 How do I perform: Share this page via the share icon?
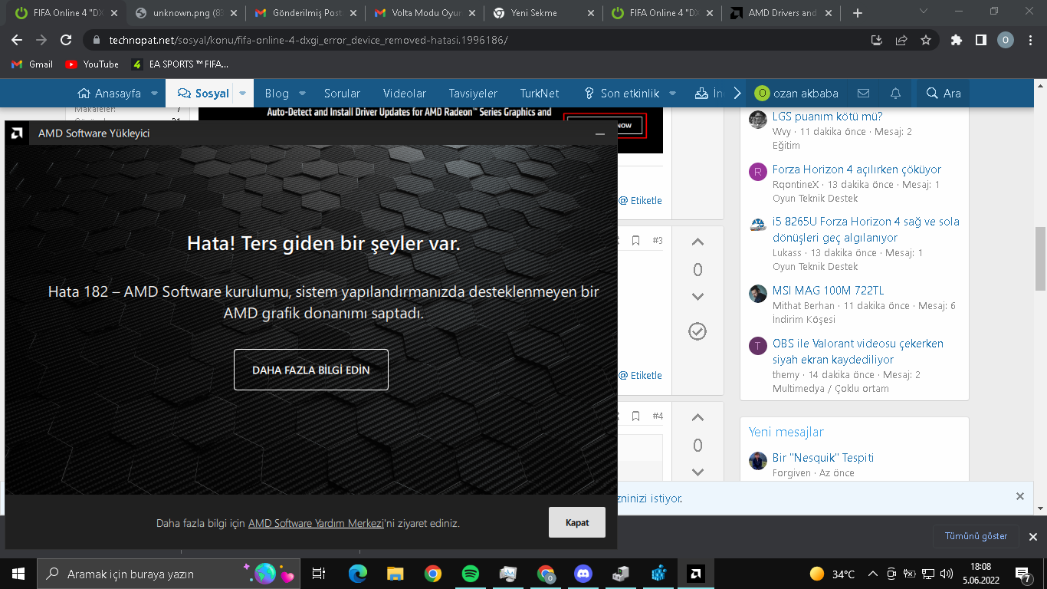tap(901, 40)
